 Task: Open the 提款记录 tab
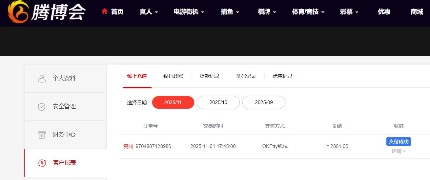coord(210,76)
